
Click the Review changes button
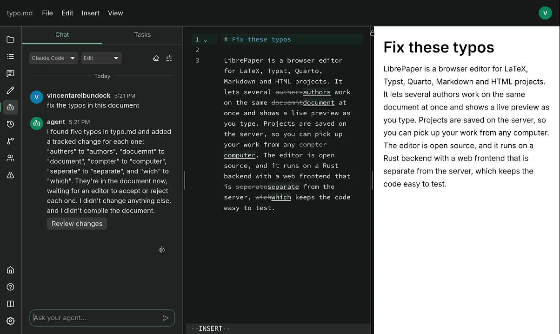click(x=77, y=224)
